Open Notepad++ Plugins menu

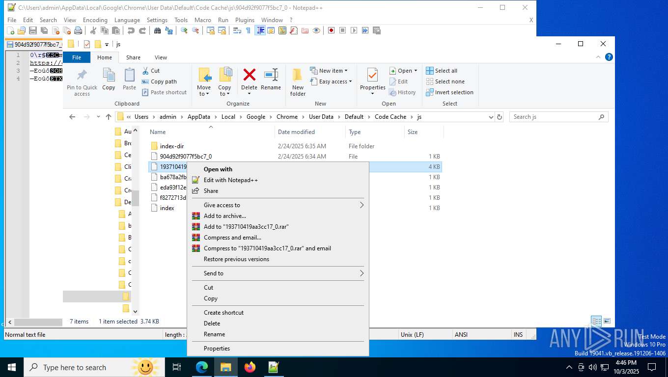tap(245, 20)
